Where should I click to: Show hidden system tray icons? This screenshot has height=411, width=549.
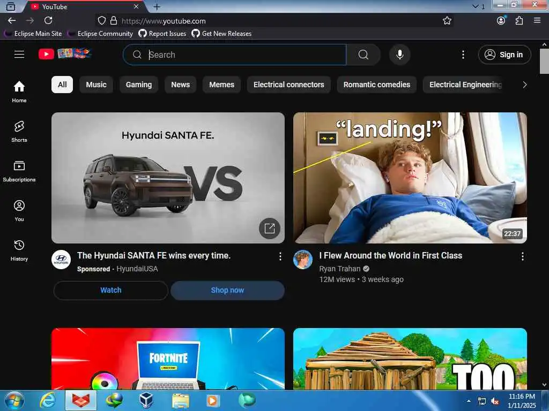[469, 401]
